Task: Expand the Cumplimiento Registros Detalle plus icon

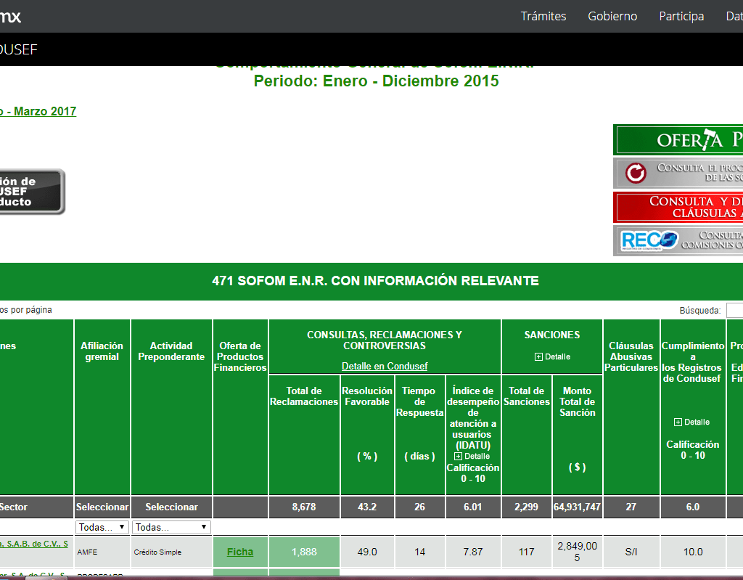Action: click(x=678, y=422)
